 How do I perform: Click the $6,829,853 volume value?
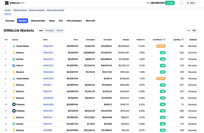tap(124, 46)
